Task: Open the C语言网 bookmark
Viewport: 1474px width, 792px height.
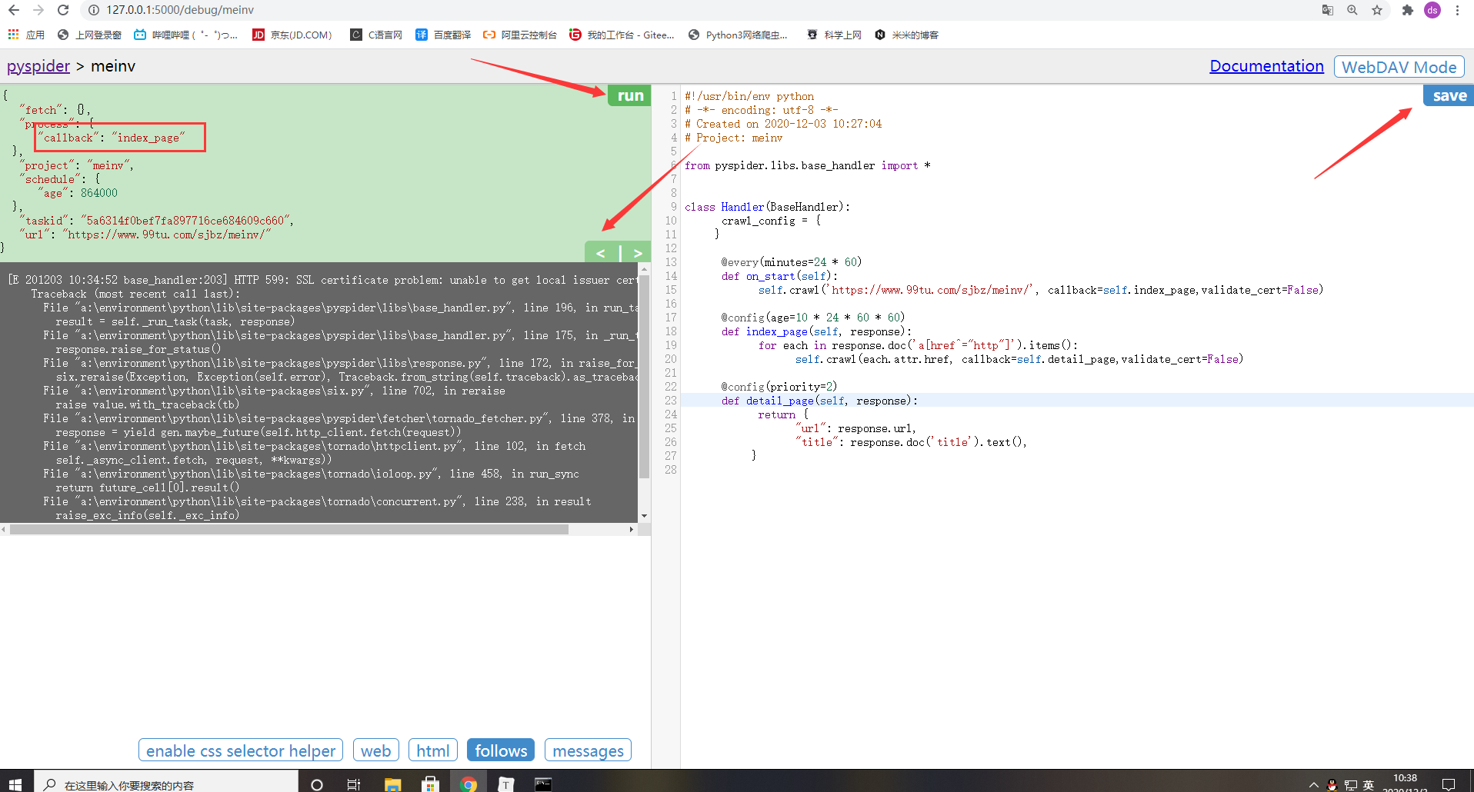Action: click(376, 35)
